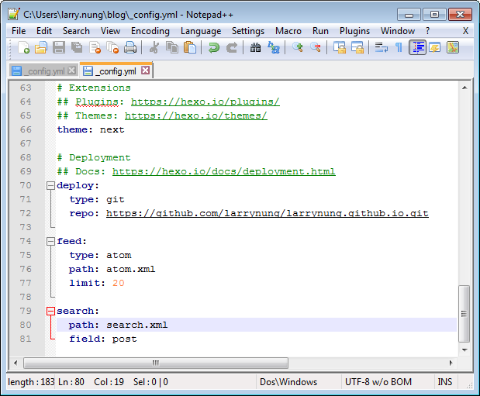The height and width of the screenshot is (396, 480).
Task: Click the horizontal scrollbar right arrow
Action: coord(451,363)
